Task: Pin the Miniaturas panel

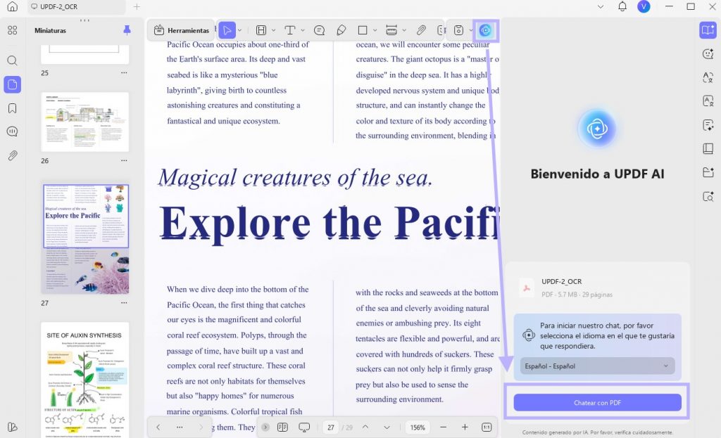Action: tap(127, 30)
